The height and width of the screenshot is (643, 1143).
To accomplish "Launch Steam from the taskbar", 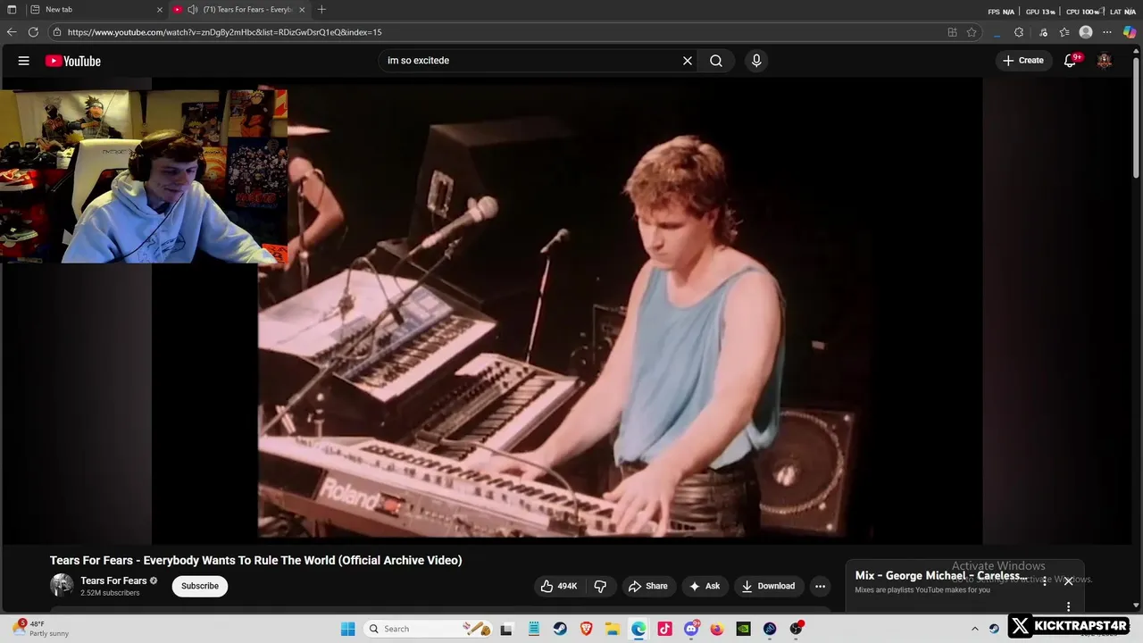I will [x=560, y=629].
